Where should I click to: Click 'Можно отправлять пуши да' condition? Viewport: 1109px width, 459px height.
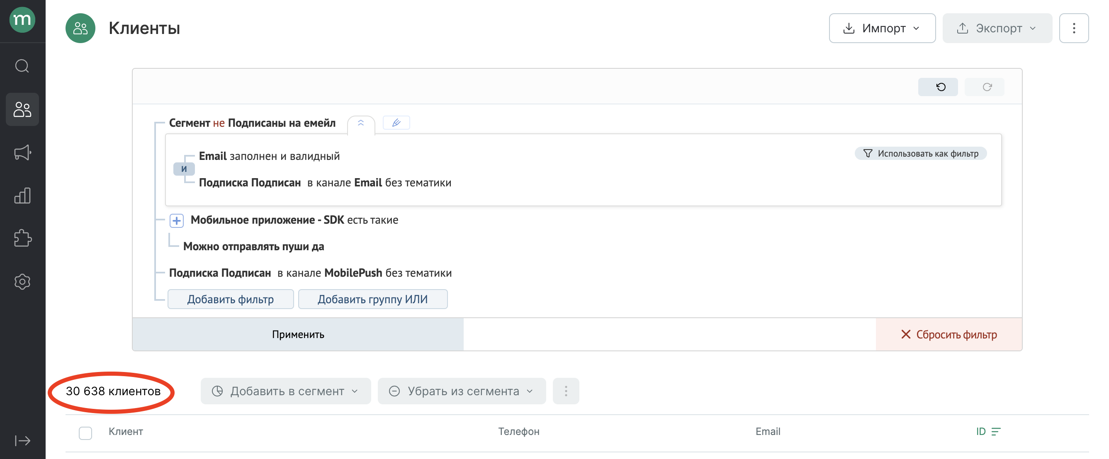(x=253, y=246)
